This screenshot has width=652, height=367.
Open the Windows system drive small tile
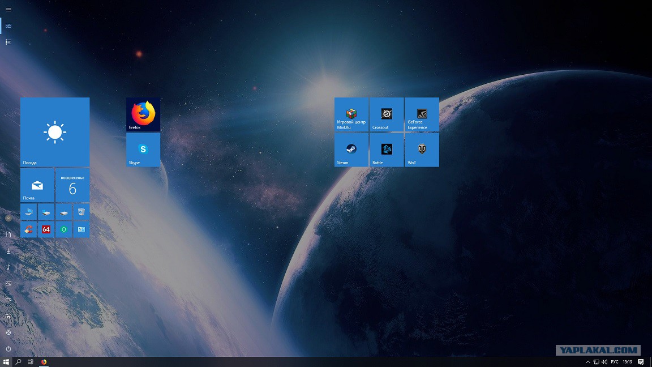[46, 212]
